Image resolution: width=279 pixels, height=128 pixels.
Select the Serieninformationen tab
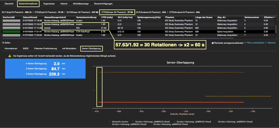coord(28,4)
